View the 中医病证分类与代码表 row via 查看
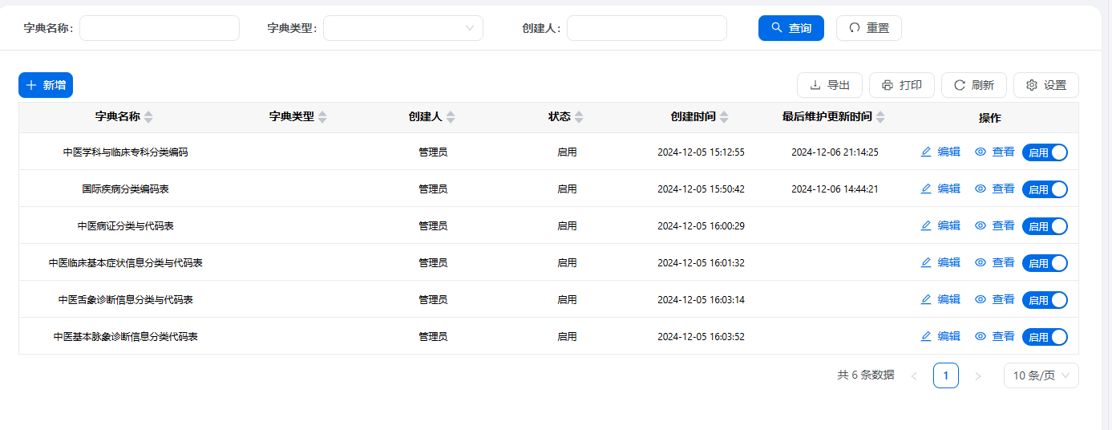The height and width of the screenshot is (430, 1112). (995, 225)
